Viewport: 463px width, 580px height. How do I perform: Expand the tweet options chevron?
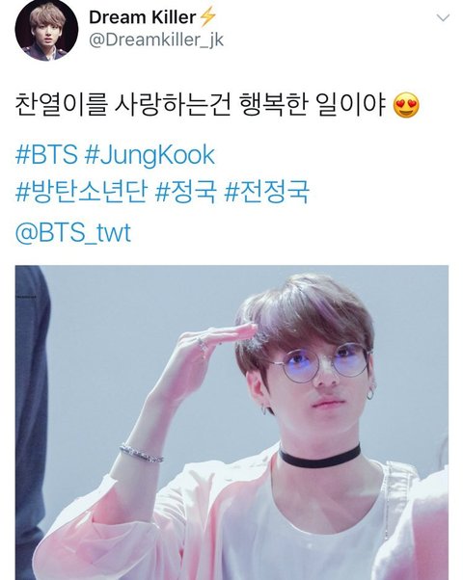point(443,17)
